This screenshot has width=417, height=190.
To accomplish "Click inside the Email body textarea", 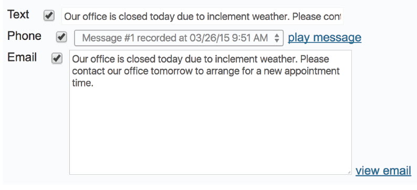I will coord(211,112).
